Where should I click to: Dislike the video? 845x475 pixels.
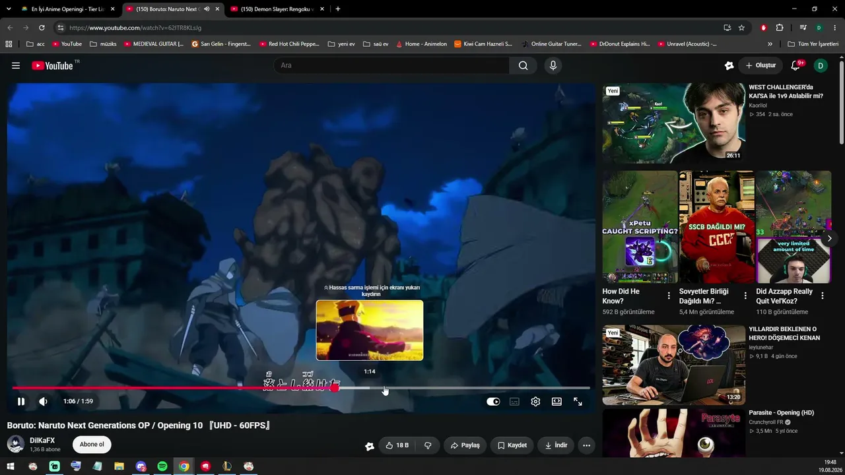428,445
